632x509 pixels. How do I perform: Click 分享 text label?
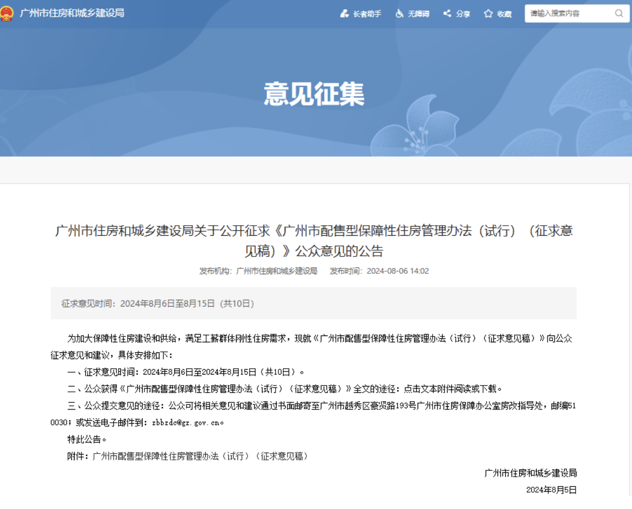click(463, 14)
